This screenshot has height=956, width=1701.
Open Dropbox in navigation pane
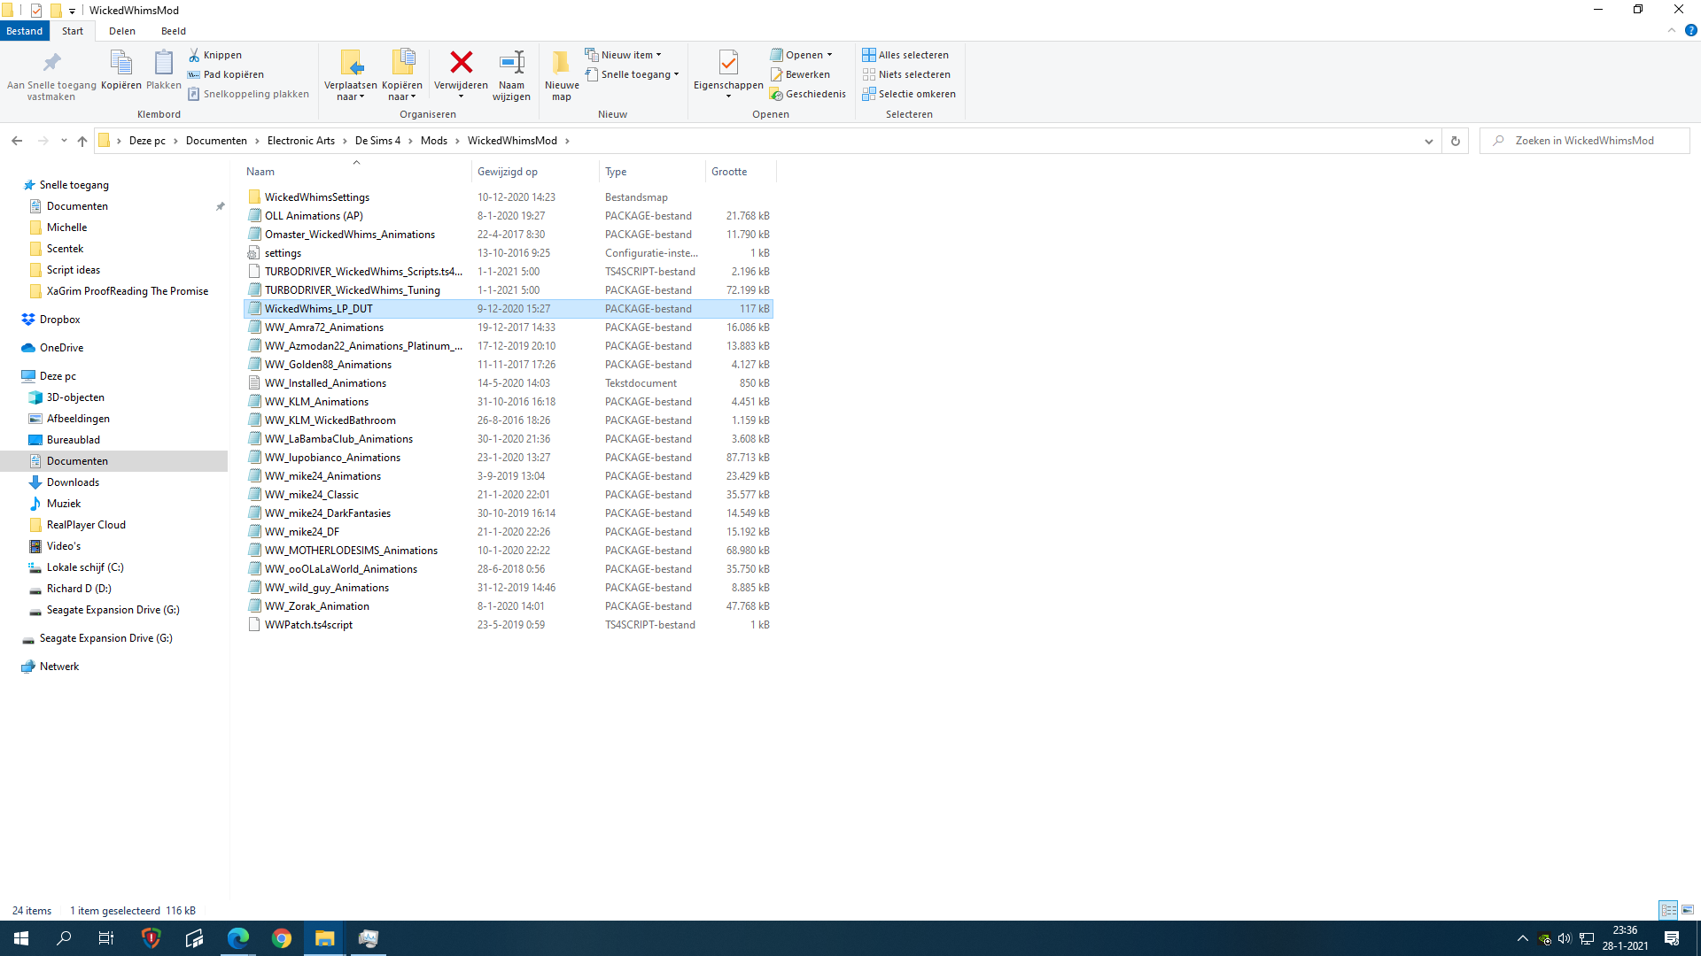pos(59,320)
